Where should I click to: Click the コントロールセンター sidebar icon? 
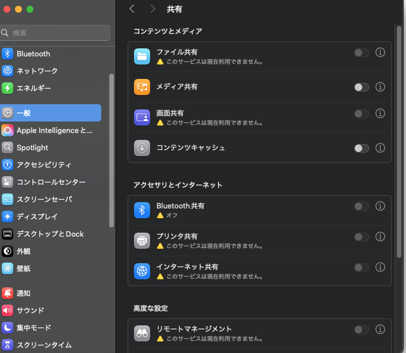[x=7, y=182]
